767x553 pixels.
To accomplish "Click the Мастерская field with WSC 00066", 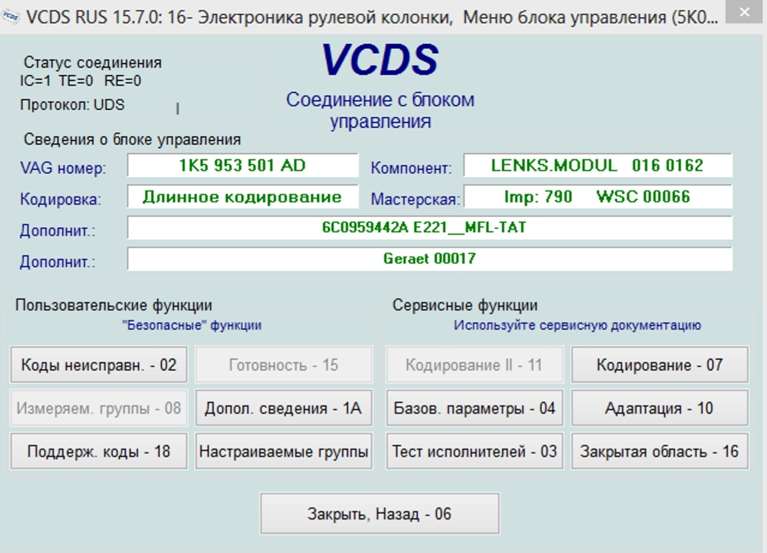I will coord(597,197).
